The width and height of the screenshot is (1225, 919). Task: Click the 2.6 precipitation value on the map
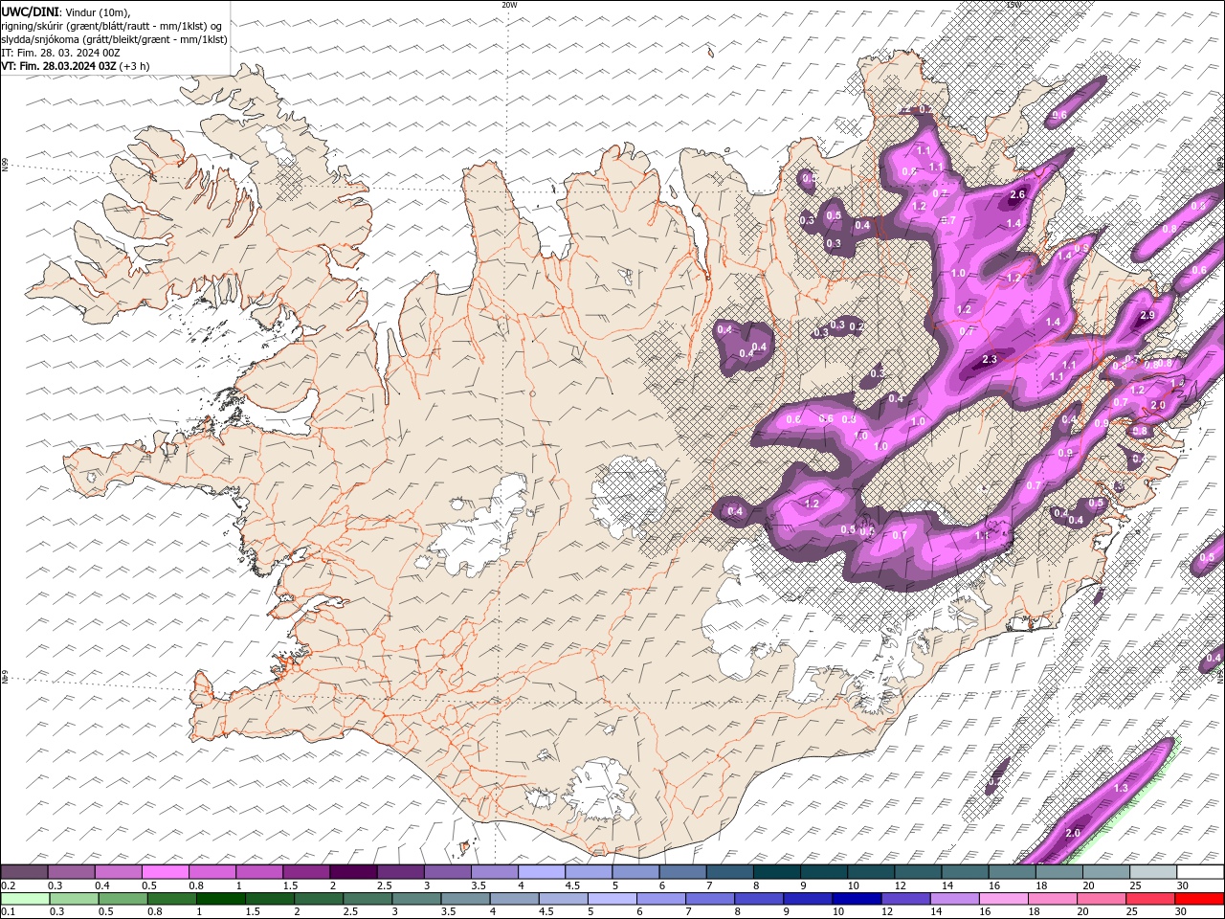click(x=1017, y=194)
